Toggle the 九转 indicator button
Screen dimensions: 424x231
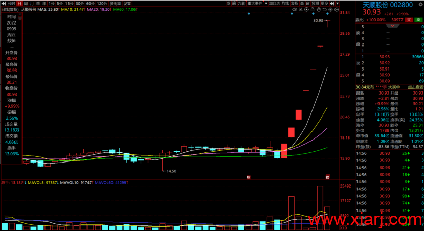tap(241, 3)
